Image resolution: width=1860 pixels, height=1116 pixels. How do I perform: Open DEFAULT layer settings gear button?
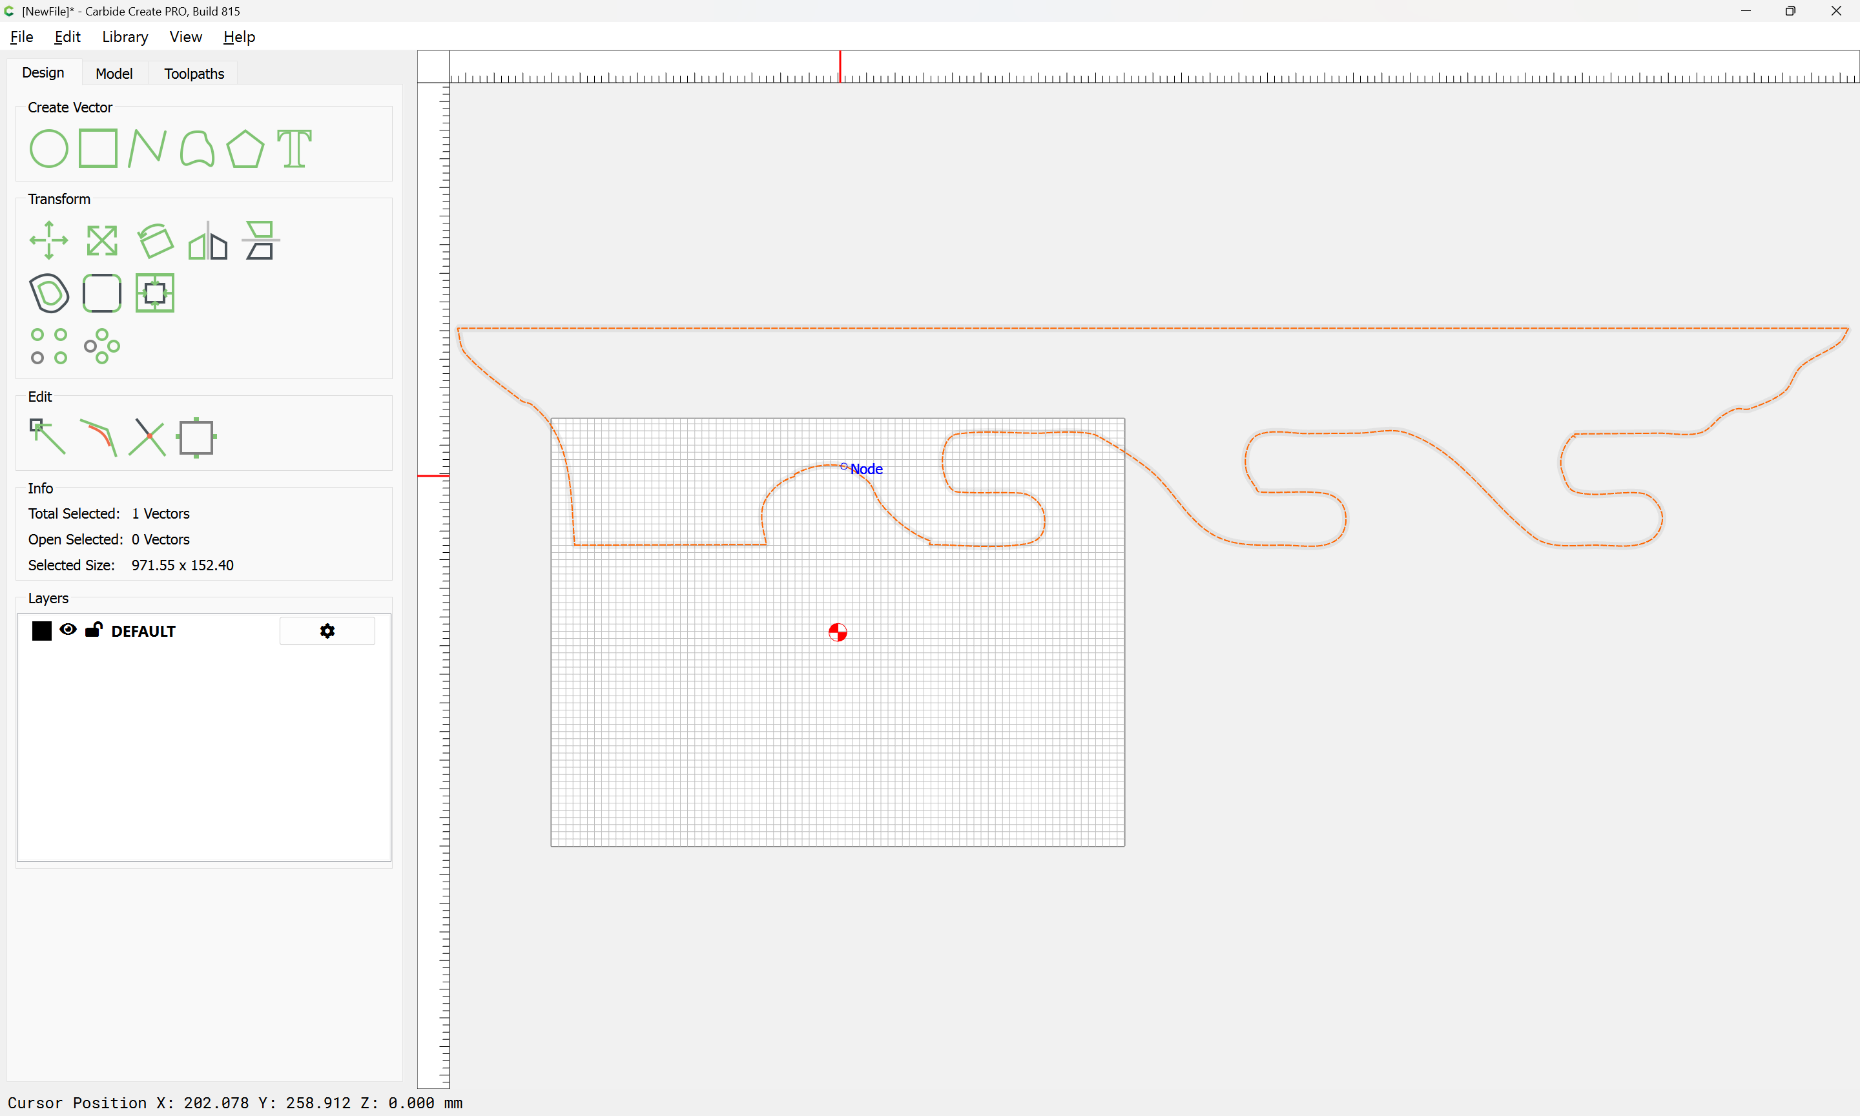327,631
